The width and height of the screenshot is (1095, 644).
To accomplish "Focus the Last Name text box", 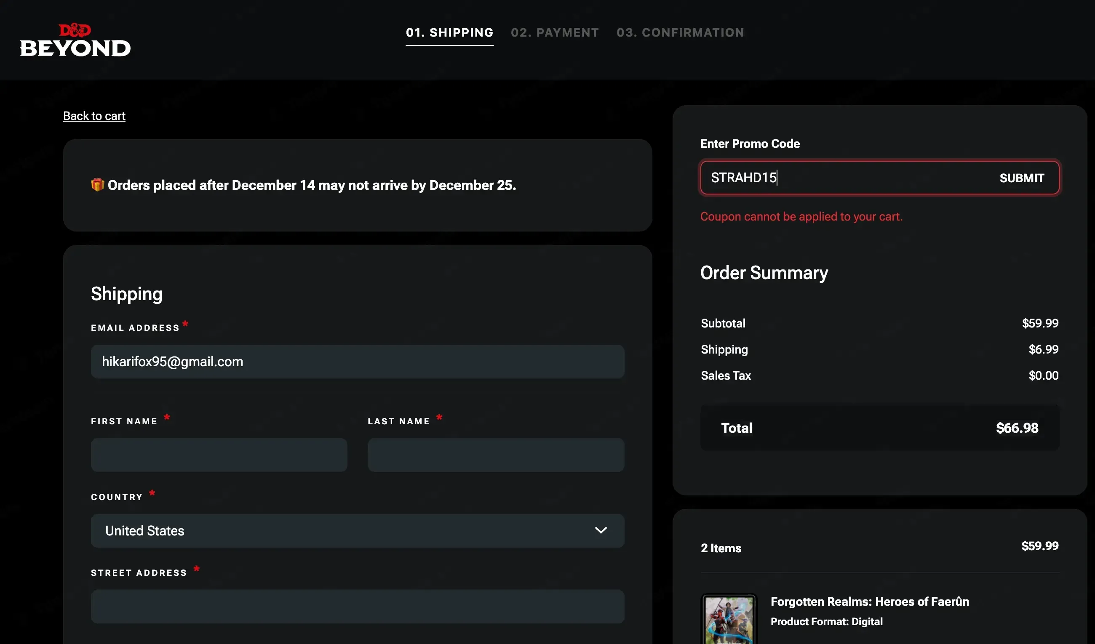I will click(x=496, y=455).
